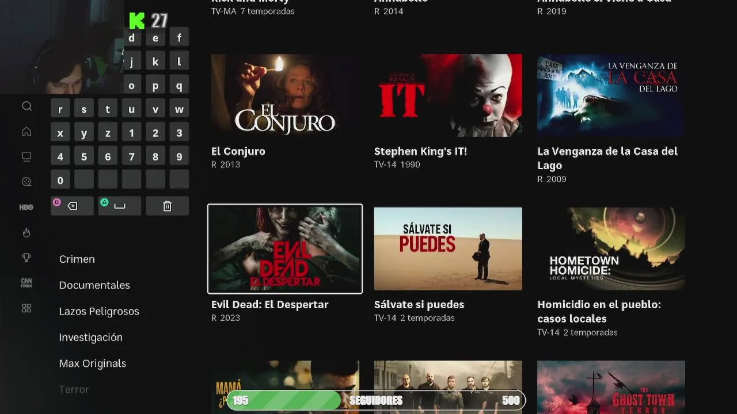The image size is (737, 414).
Task: Click the Sálvate si puedes title text
Action: [x=419, y=305]
